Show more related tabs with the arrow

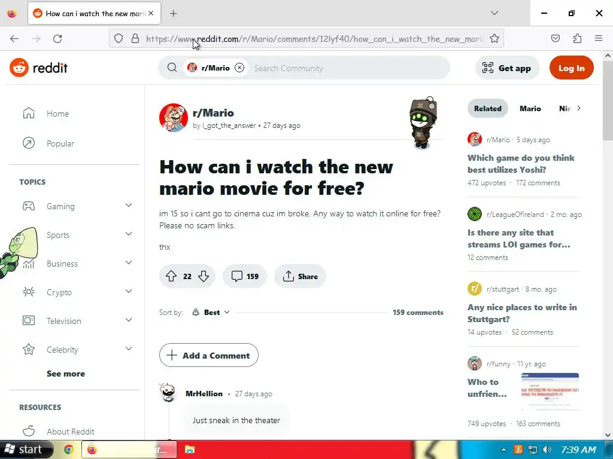coord(579,108)
